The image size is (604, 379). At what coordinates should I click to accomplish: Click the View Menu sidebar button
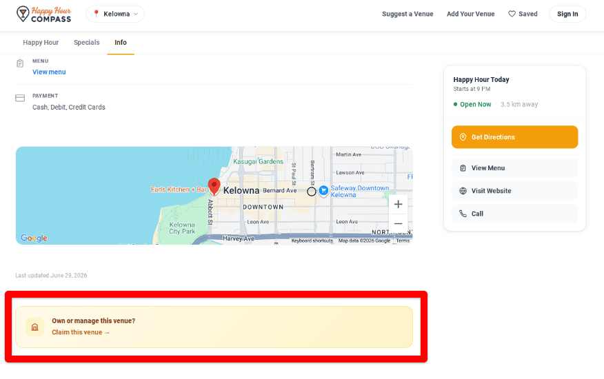click(x=514, y=168)
